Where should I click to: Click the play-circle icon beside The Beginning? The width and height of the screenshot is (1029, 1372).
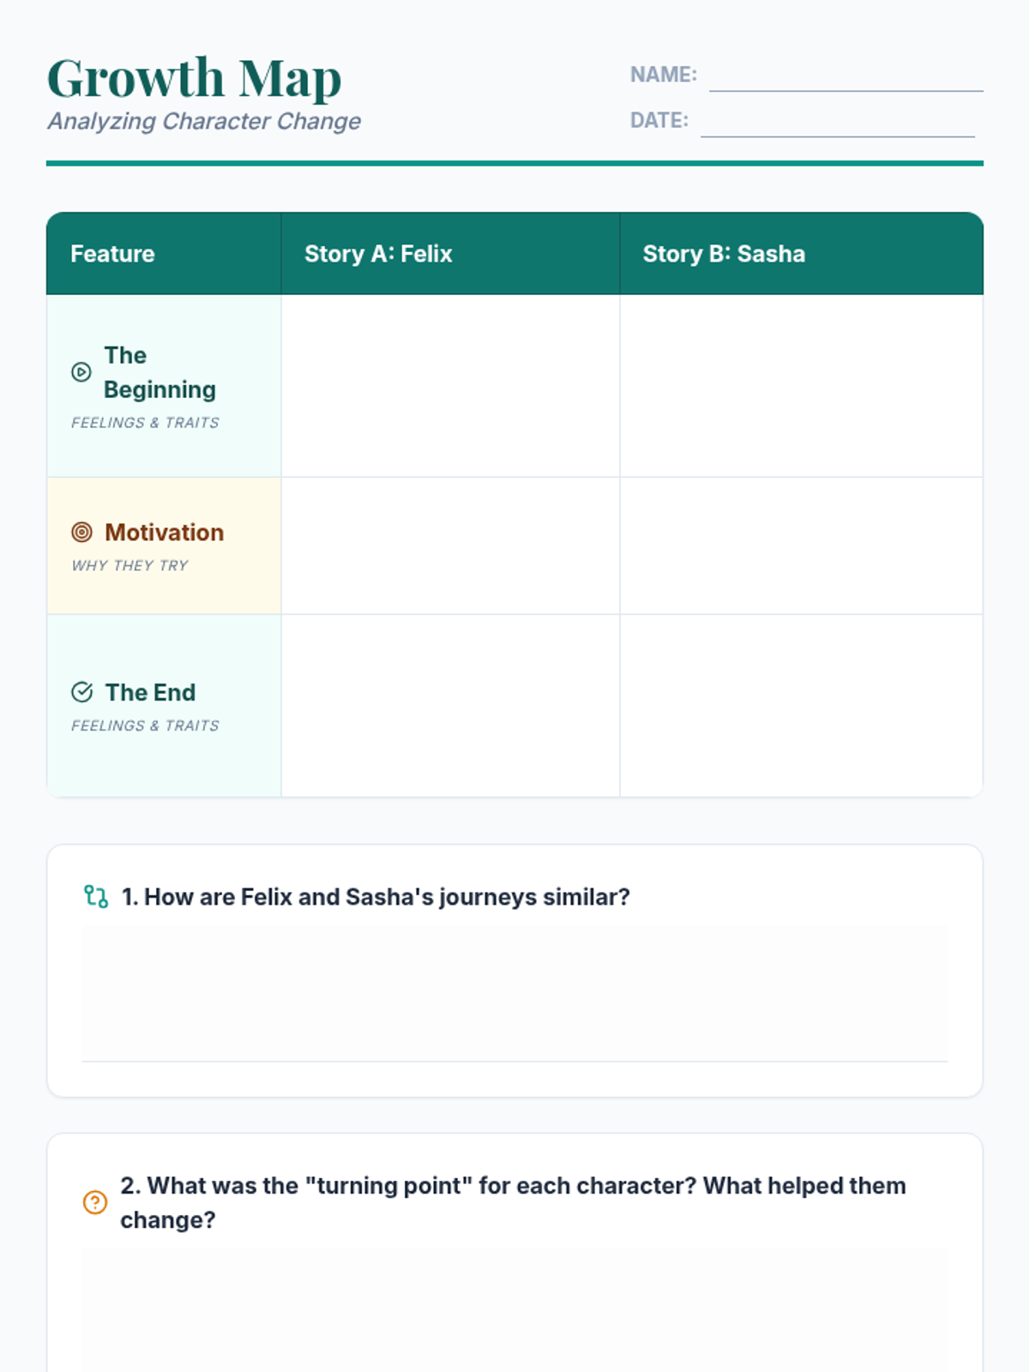(x=81, y=372)
